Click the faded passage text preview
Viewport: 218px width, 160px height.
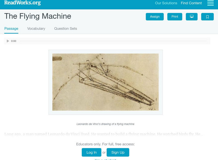pyautogui.click(x=104, y=134)
